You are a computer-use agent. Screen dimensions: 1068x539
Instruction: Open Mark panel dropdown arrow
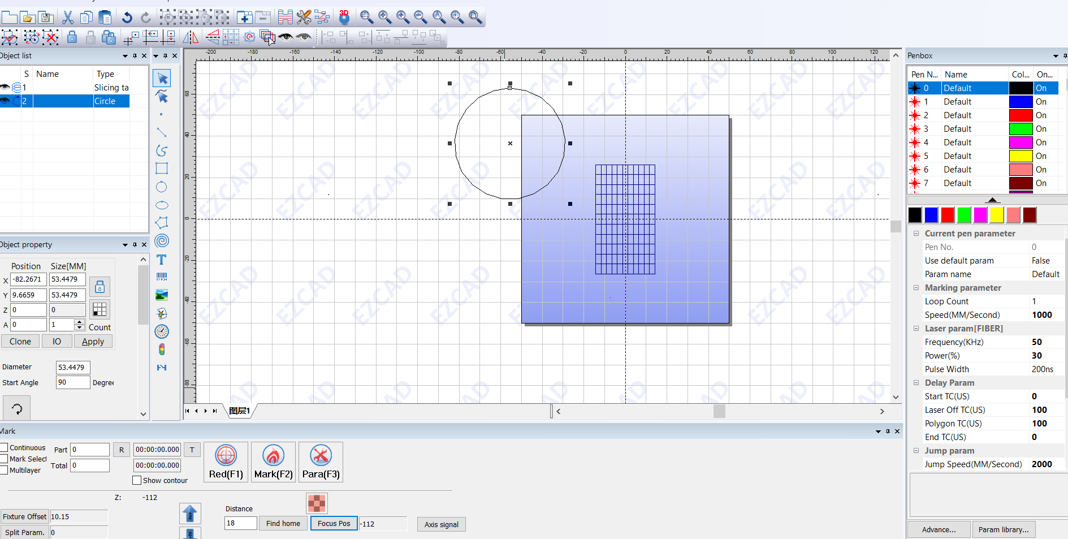(x=878, y=432)
